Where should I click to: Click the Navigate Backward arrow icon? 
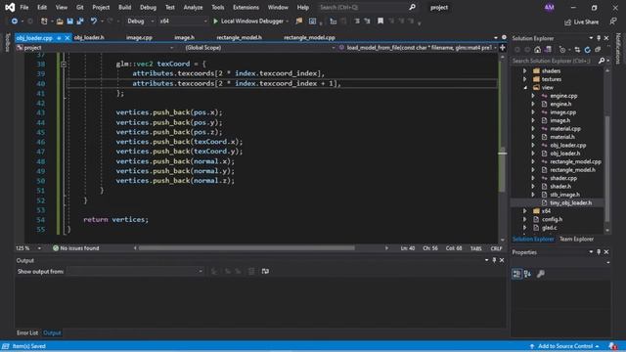click(15, 22)
